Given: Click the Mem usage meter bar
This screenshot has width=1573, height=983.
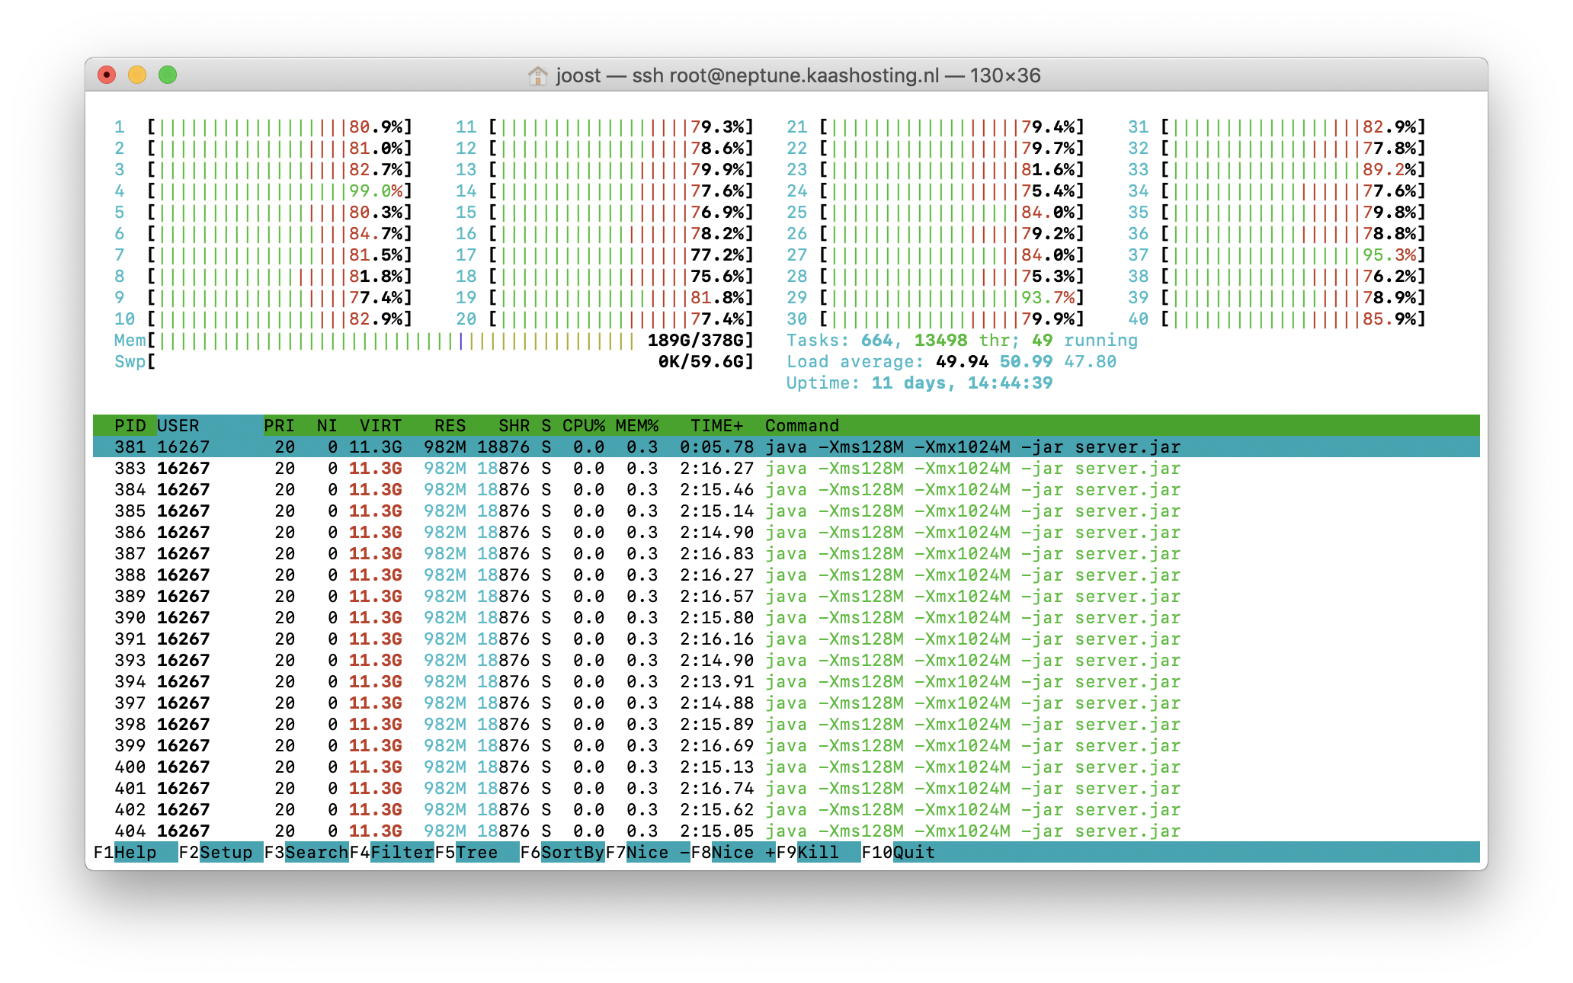Looking at the screenshot, I should [x=396, y=341].
